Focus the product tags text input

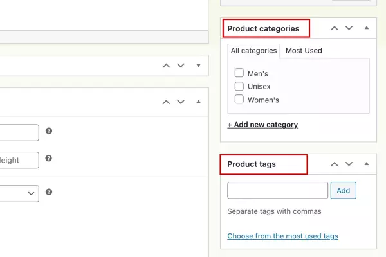tap(277, 191)
